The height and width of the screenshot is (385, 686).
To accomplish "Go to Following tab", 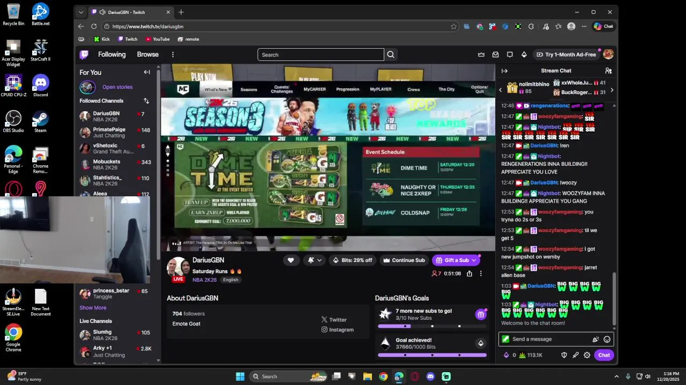I will click(111, 55).
